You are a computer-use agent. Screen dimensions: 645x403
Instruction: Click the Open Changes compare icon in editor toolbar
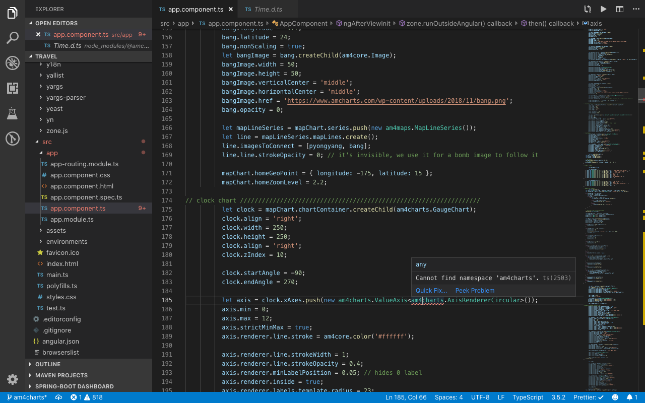click(588, 9)
